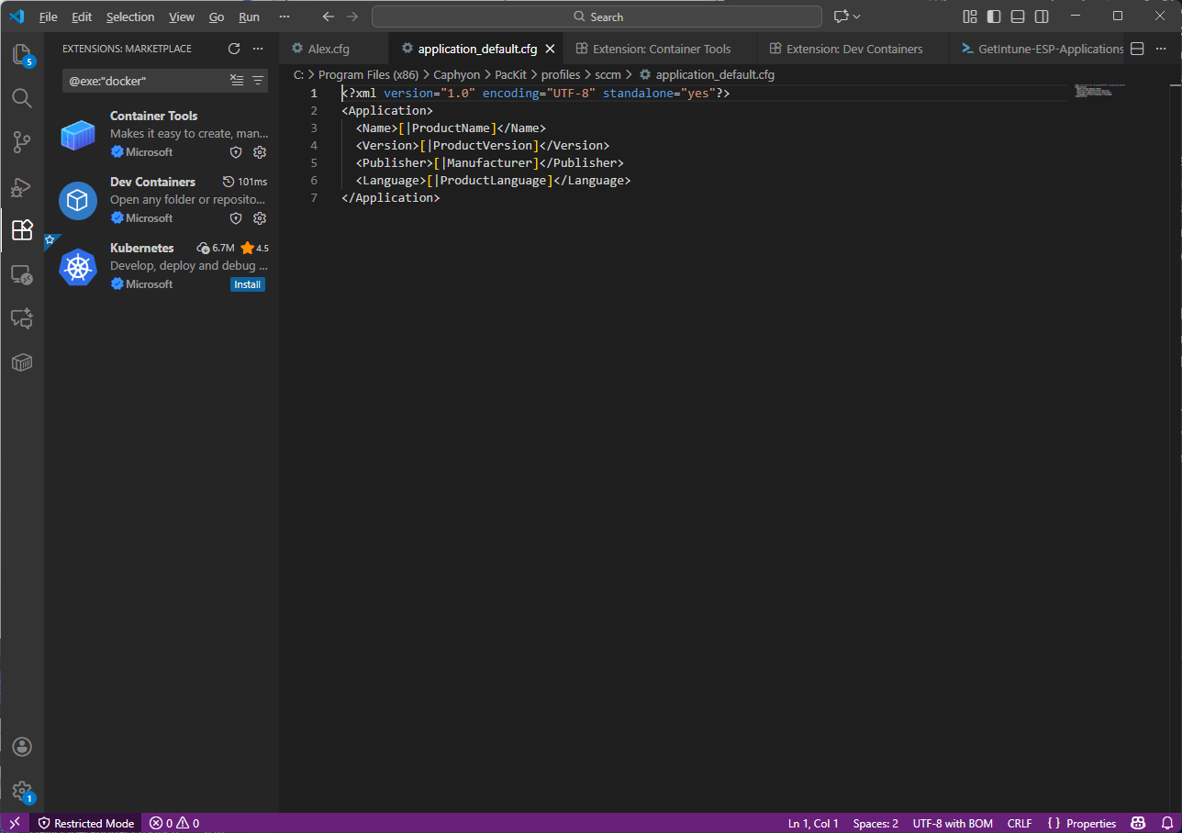Open the Containers view in the activity bar

[22, 362]
